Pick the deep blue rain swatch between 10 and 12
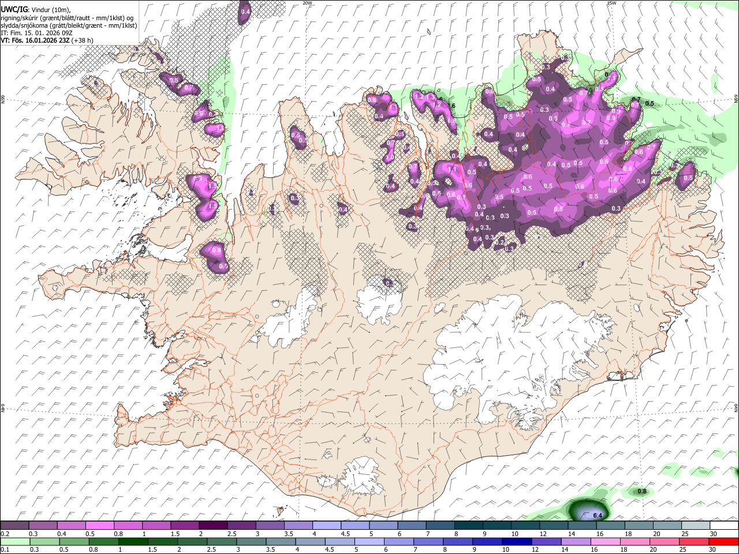739x554 pixels. pos(517,541)
